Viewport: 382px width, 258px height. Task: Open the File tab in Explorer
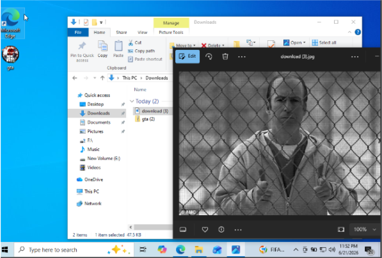point(78,32)
